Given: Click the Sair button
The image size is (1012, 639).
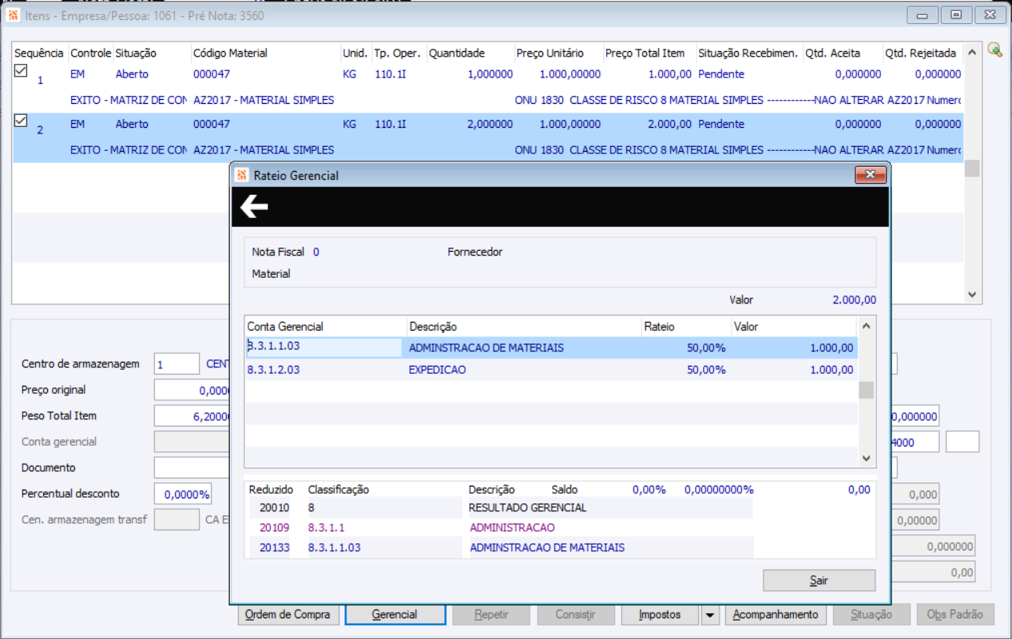Looking at the screenshot, I should [x=819, y=581].
